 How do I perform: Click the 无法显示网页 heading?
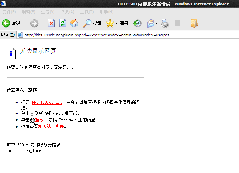pos(38,51)
